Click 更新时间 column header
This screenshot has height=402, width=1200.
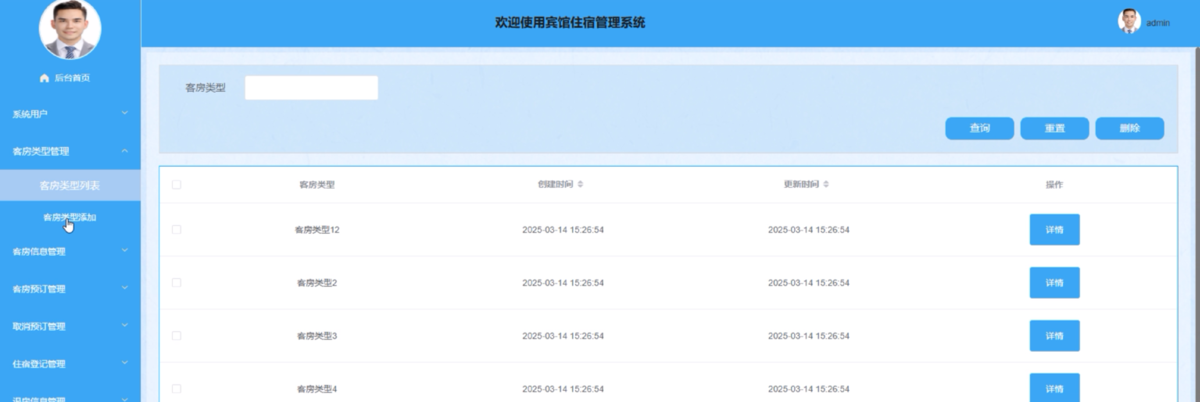801,184
